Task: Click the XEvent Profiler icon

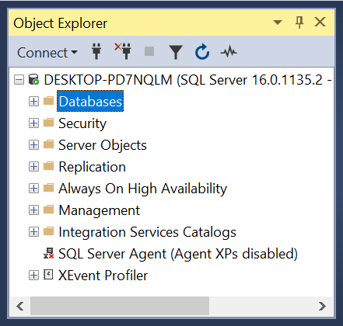Action: (x=48, y=275)
